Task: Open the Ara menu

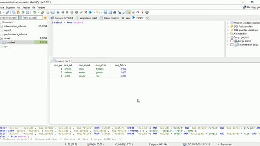Action: [18, 8]
